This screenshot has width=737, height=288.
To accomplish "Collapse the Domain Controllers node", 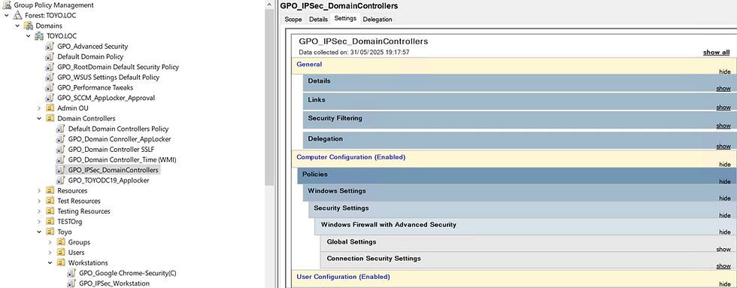I will (x=39, y=118).
